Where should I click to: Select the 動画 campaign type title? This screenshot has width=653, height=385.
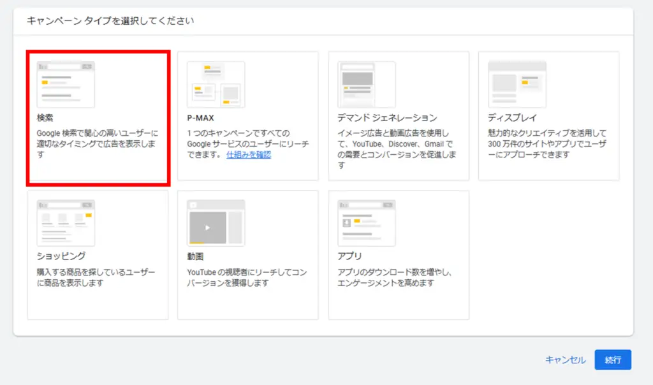click(x=195, y=256)
